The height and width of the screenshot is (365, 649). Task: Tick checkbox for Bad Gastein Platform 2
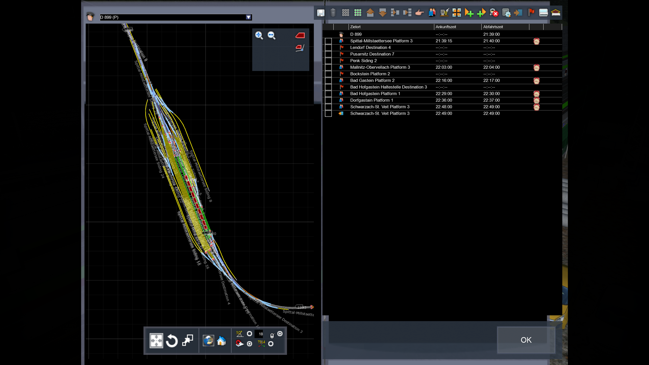coord(328,80)
